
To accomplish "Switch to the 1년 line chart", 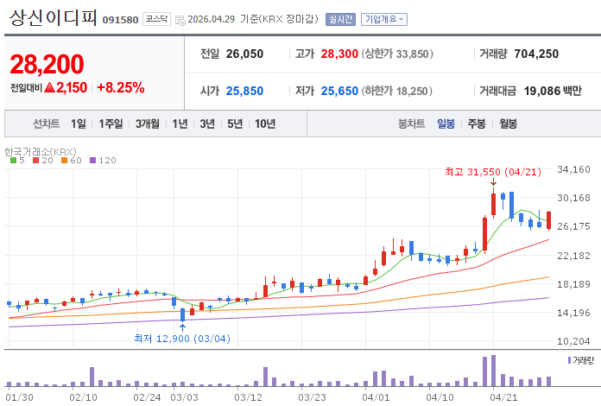I will (x=180, y=124).
